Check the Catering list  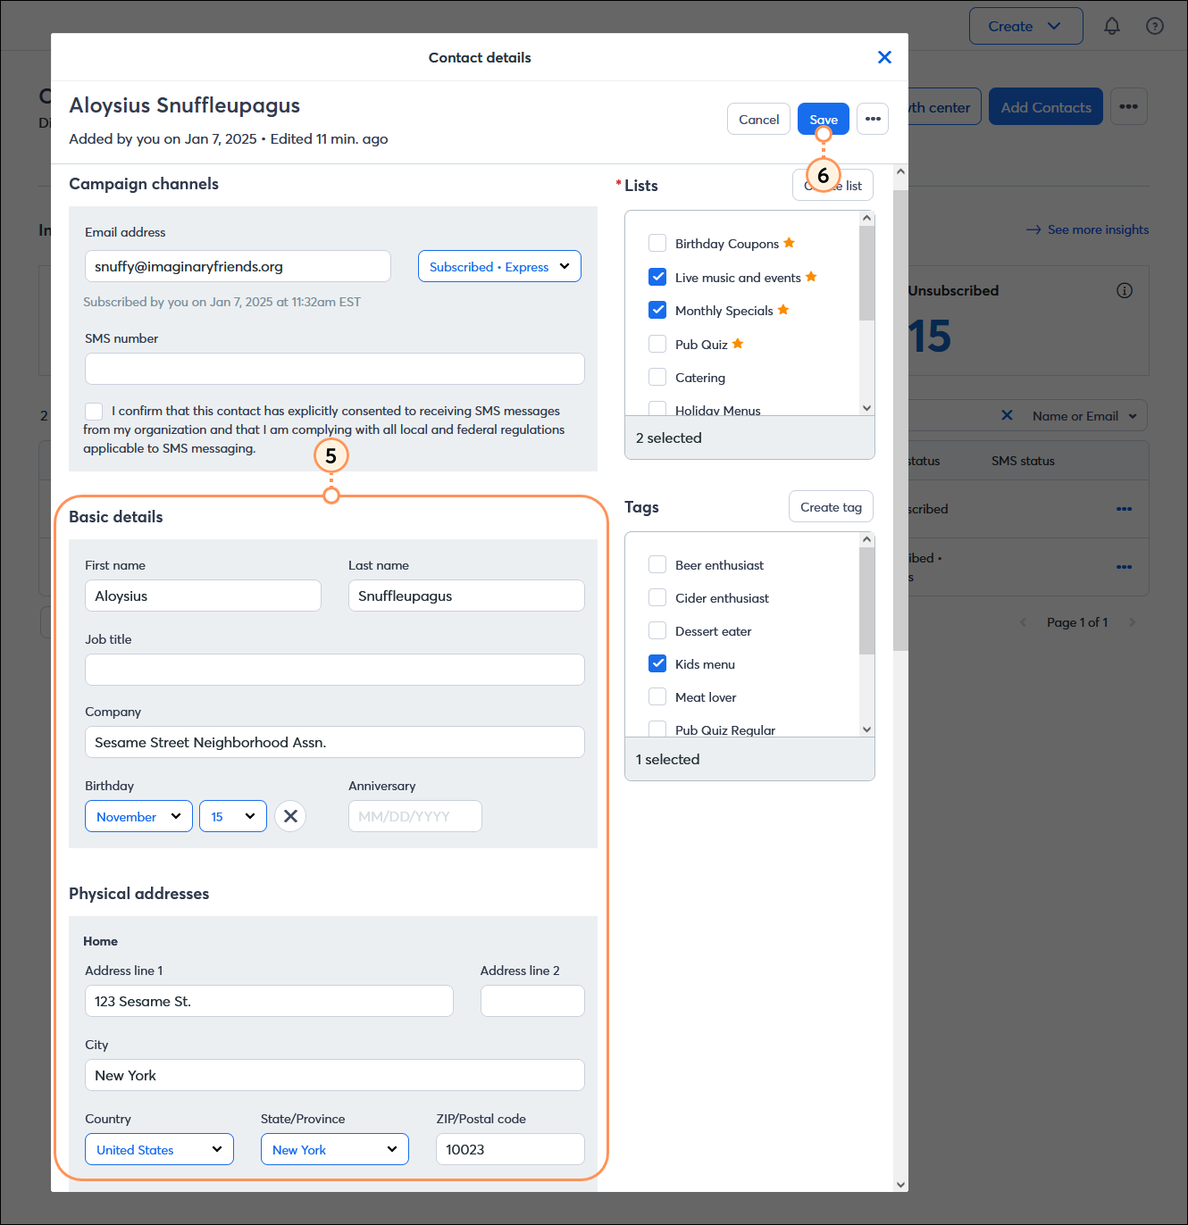(657, 377)
